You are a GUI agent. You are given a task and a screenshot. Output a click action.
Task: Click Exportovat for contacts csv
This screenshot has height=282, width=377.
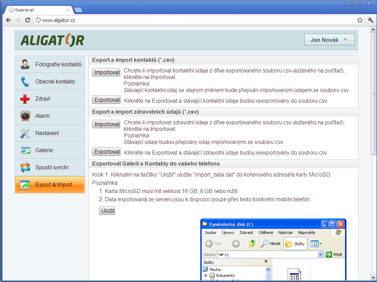[106, 100]
